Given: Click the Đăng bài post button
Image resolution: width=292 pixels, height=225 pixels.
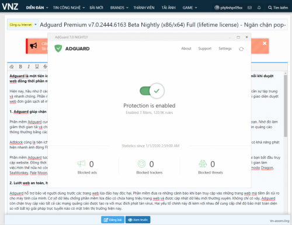Looking at the screenshot, I should coord(113,220).
